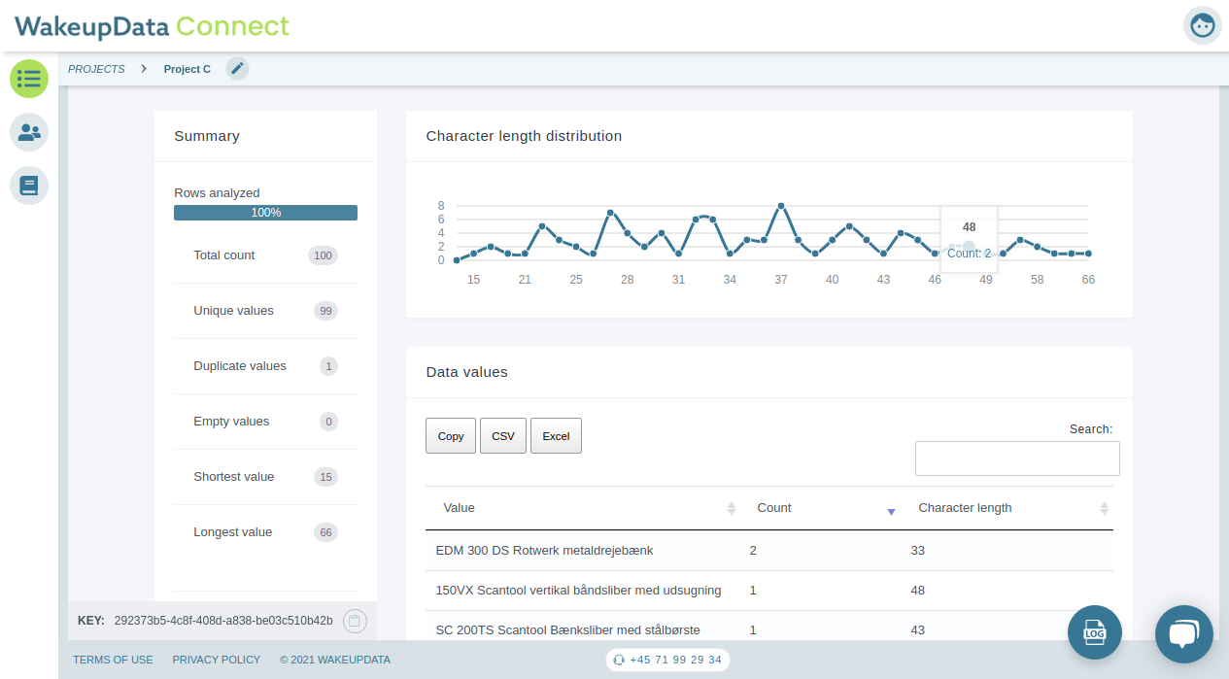Open the projects list sidebar icon
The height and width of the screenshot is (679, 1229).
click(x=29, y=79)
